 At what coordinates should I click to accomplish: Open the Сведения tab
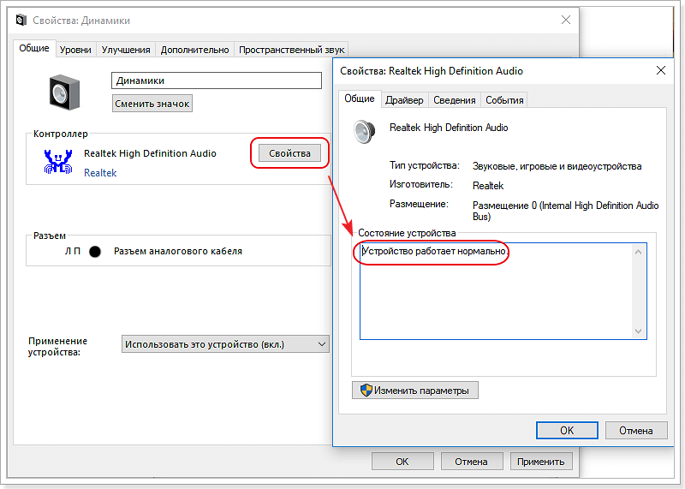[455, 100]
